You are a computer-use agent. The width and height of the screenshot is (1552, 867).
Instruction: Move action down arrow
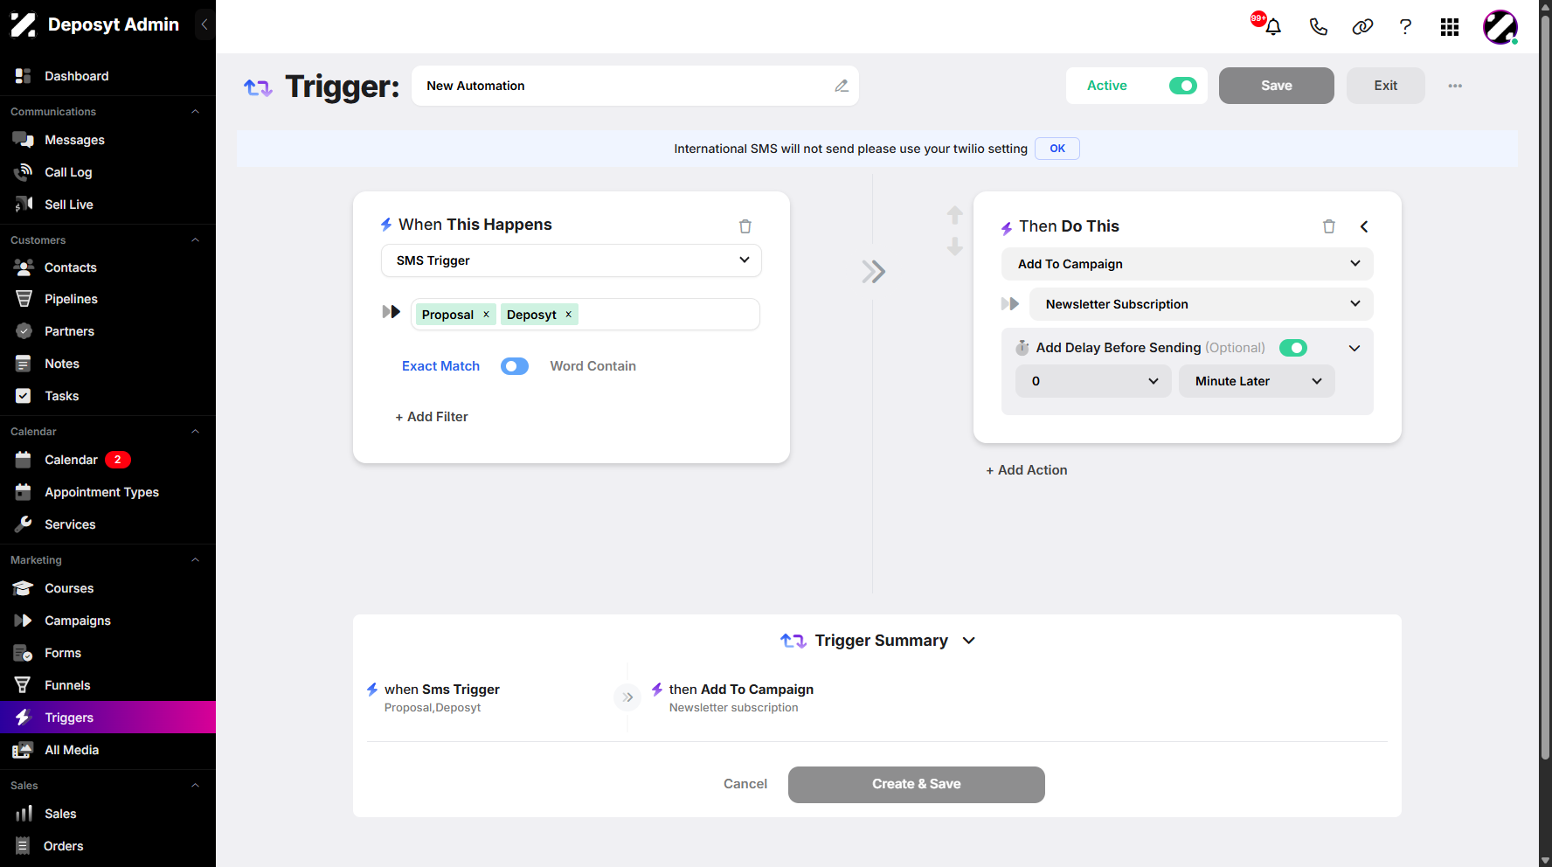point(955,246)
